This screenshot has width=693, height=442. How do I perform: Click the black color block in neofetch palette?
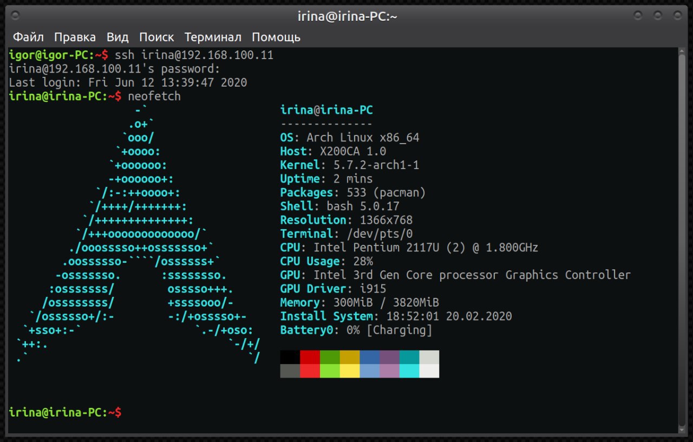[290, 357]
